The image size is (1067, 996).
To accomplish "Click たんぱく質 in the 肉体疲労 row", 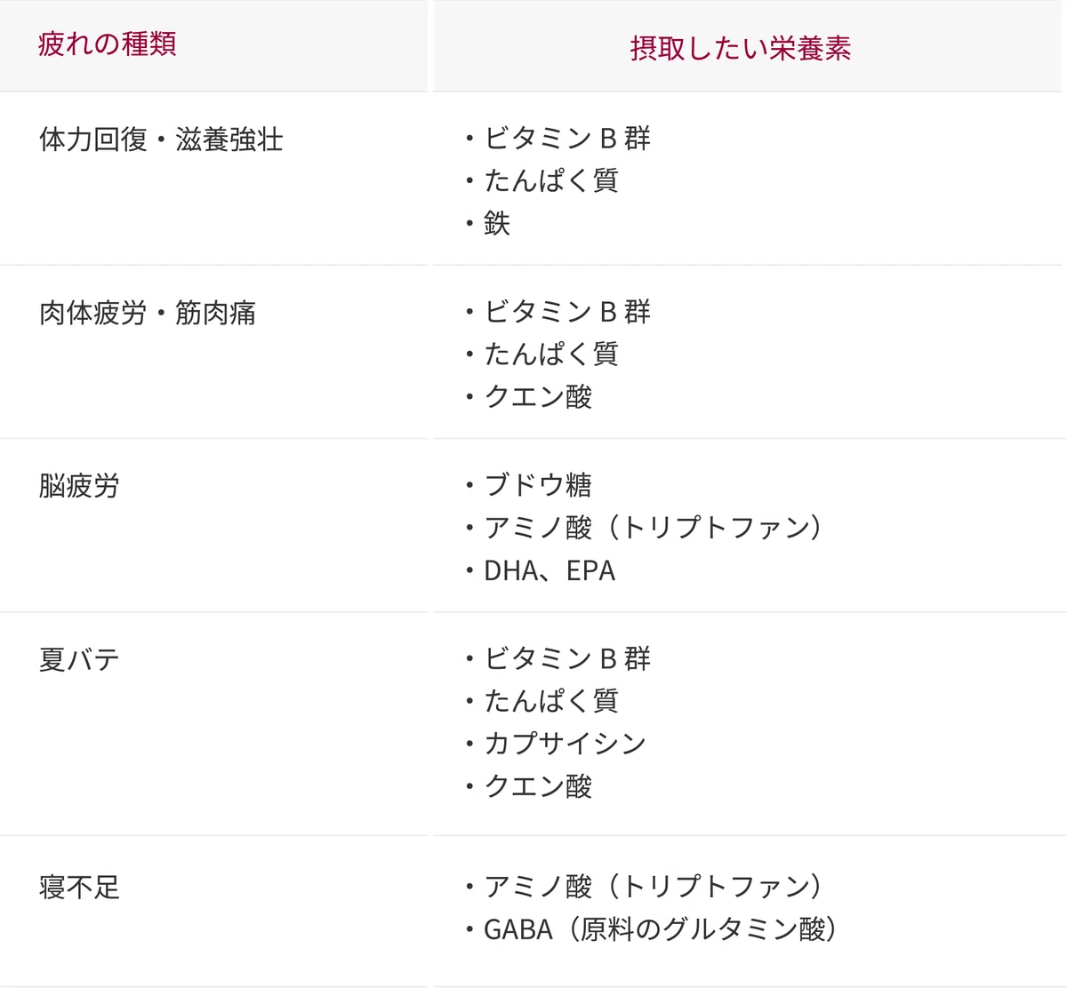I will click(551, 354).
